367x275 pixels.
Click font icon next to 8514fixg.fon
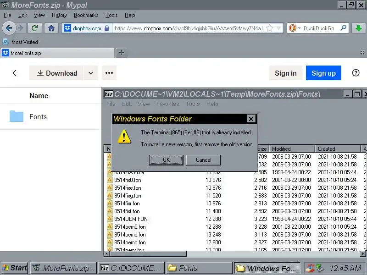[x=110, y=196]
